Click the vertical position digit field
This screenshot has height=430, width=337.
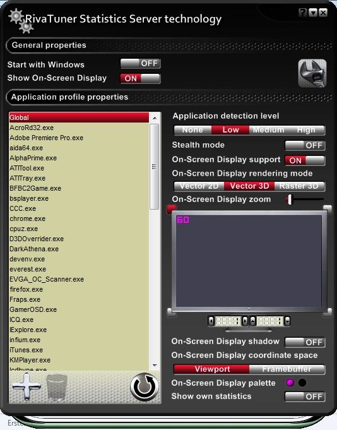point(270,321)
